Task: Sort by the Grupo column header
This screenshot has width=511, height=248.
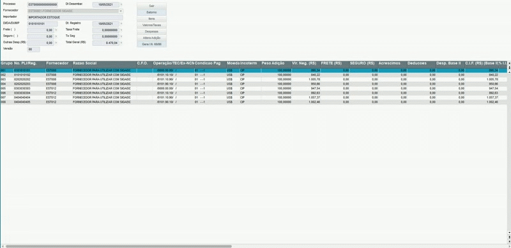Action: pos(6,63)
